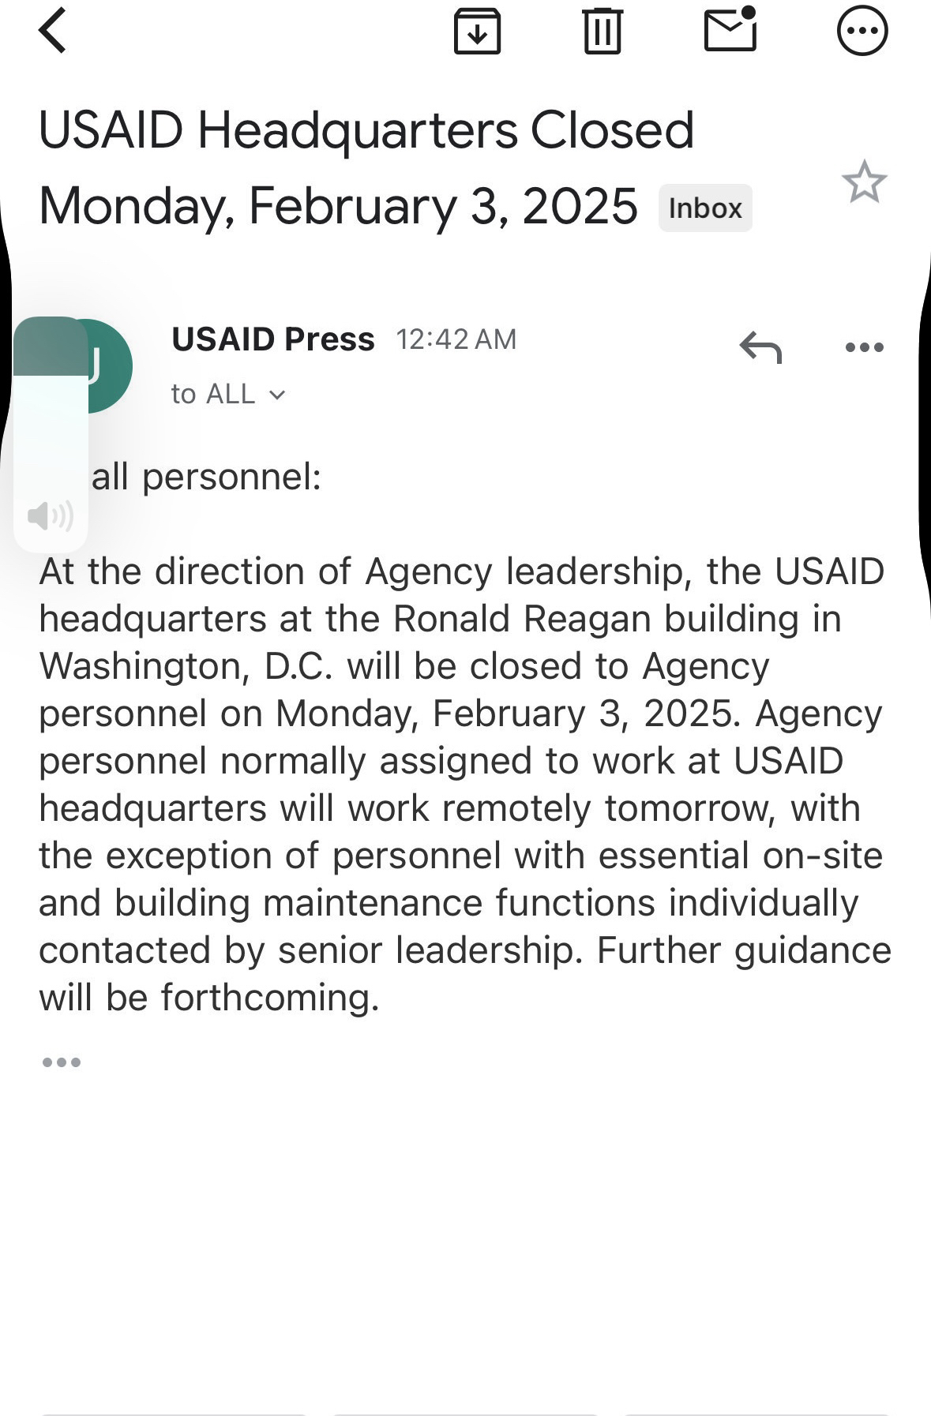The height and width of the screenshot is (1416, 931).
Task: Show trimmed content ellipsis below message
Action: (x=62, y=1062)
